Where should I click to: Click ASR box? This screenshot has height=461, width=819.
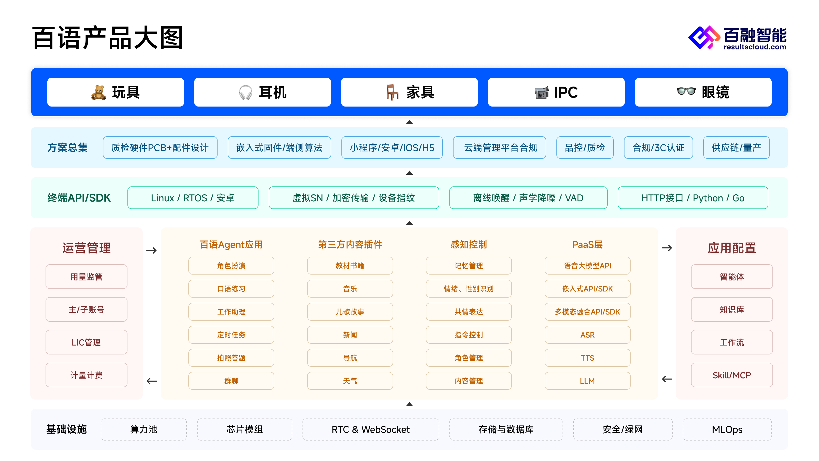tap(588, 335)
